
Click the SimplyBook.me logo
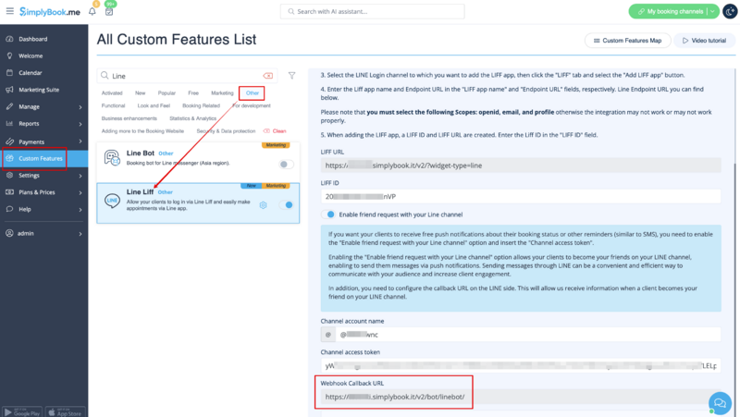coord(50,12)
